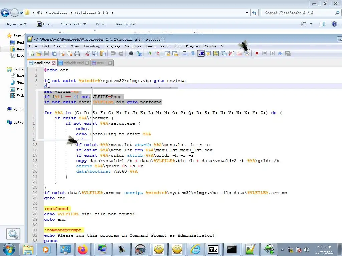Close the makeldr.cmd tab

(x=87, y=63)
